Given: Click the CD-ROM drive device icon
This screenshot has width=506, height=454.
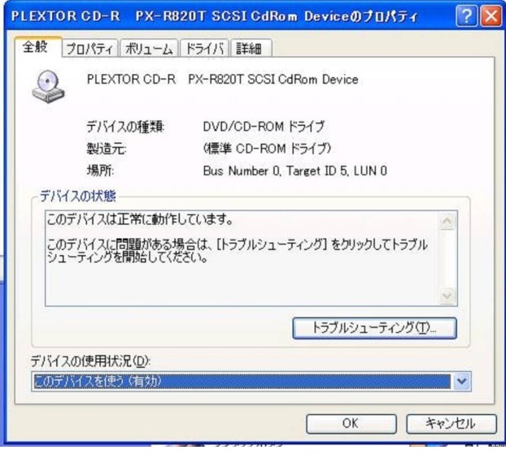Looking at the screenshot, I should pyautogui.click(x=48, y=87).
